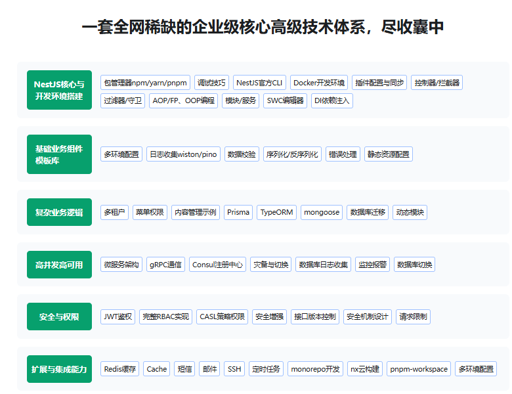The image size is (512, 394).
Task: Click the '高并发高可用' category button
Action: point(59,265)
